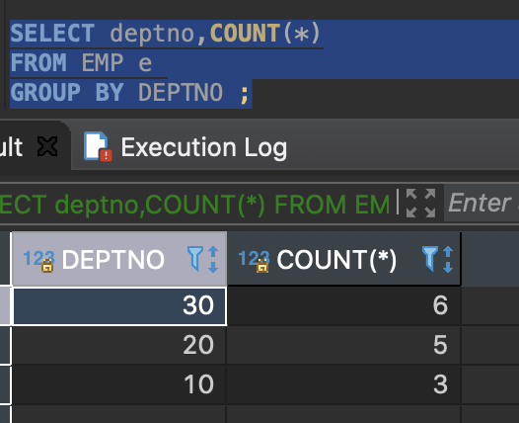Select cell with DEPTNO value 20
The image size is (519, 423).
point(119,345)
